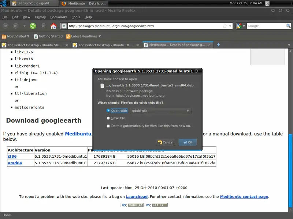Check Do this automatically for files
This screenshot has height=219, width=293.
(108, 126)
